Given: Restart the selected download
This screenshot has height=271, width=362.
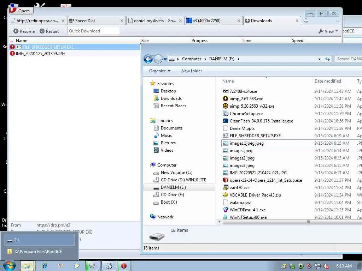Looking at the screenshot, I should [49, 31].
